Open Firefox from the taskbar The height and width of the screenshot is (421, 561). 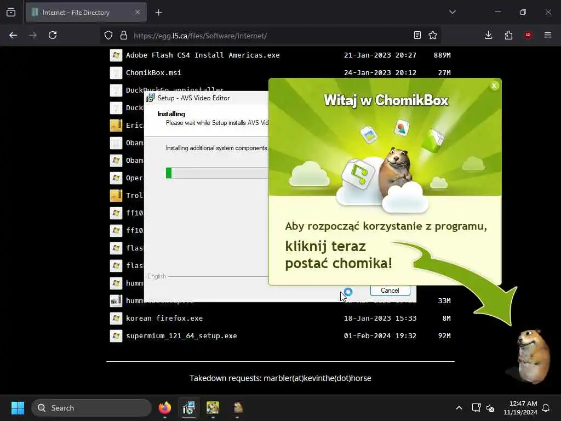[164, 408]
